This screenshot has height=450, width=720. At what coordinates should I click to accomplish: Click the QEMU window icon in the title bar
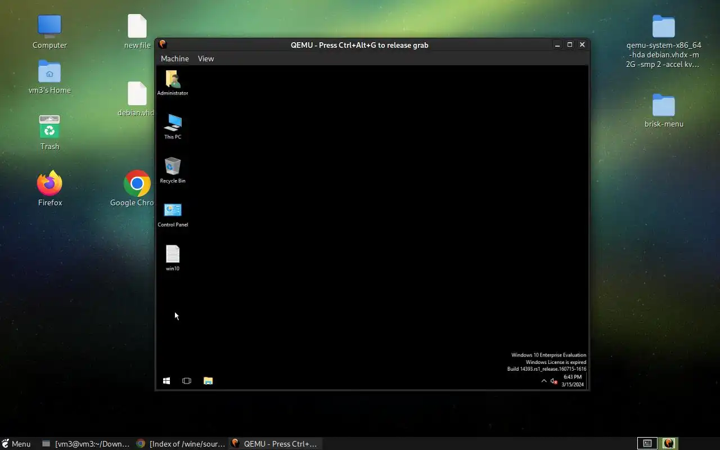[x=163, y=44]
